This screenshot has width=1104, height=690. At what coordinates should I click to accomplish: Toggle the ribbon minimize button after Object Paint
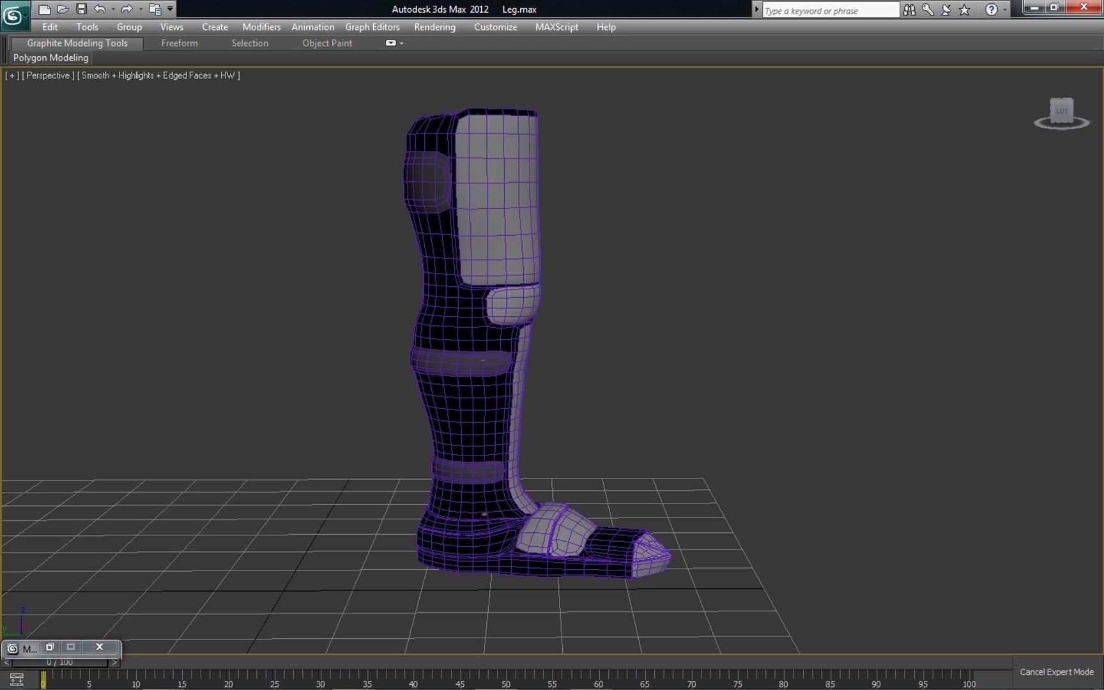point(390,43)
